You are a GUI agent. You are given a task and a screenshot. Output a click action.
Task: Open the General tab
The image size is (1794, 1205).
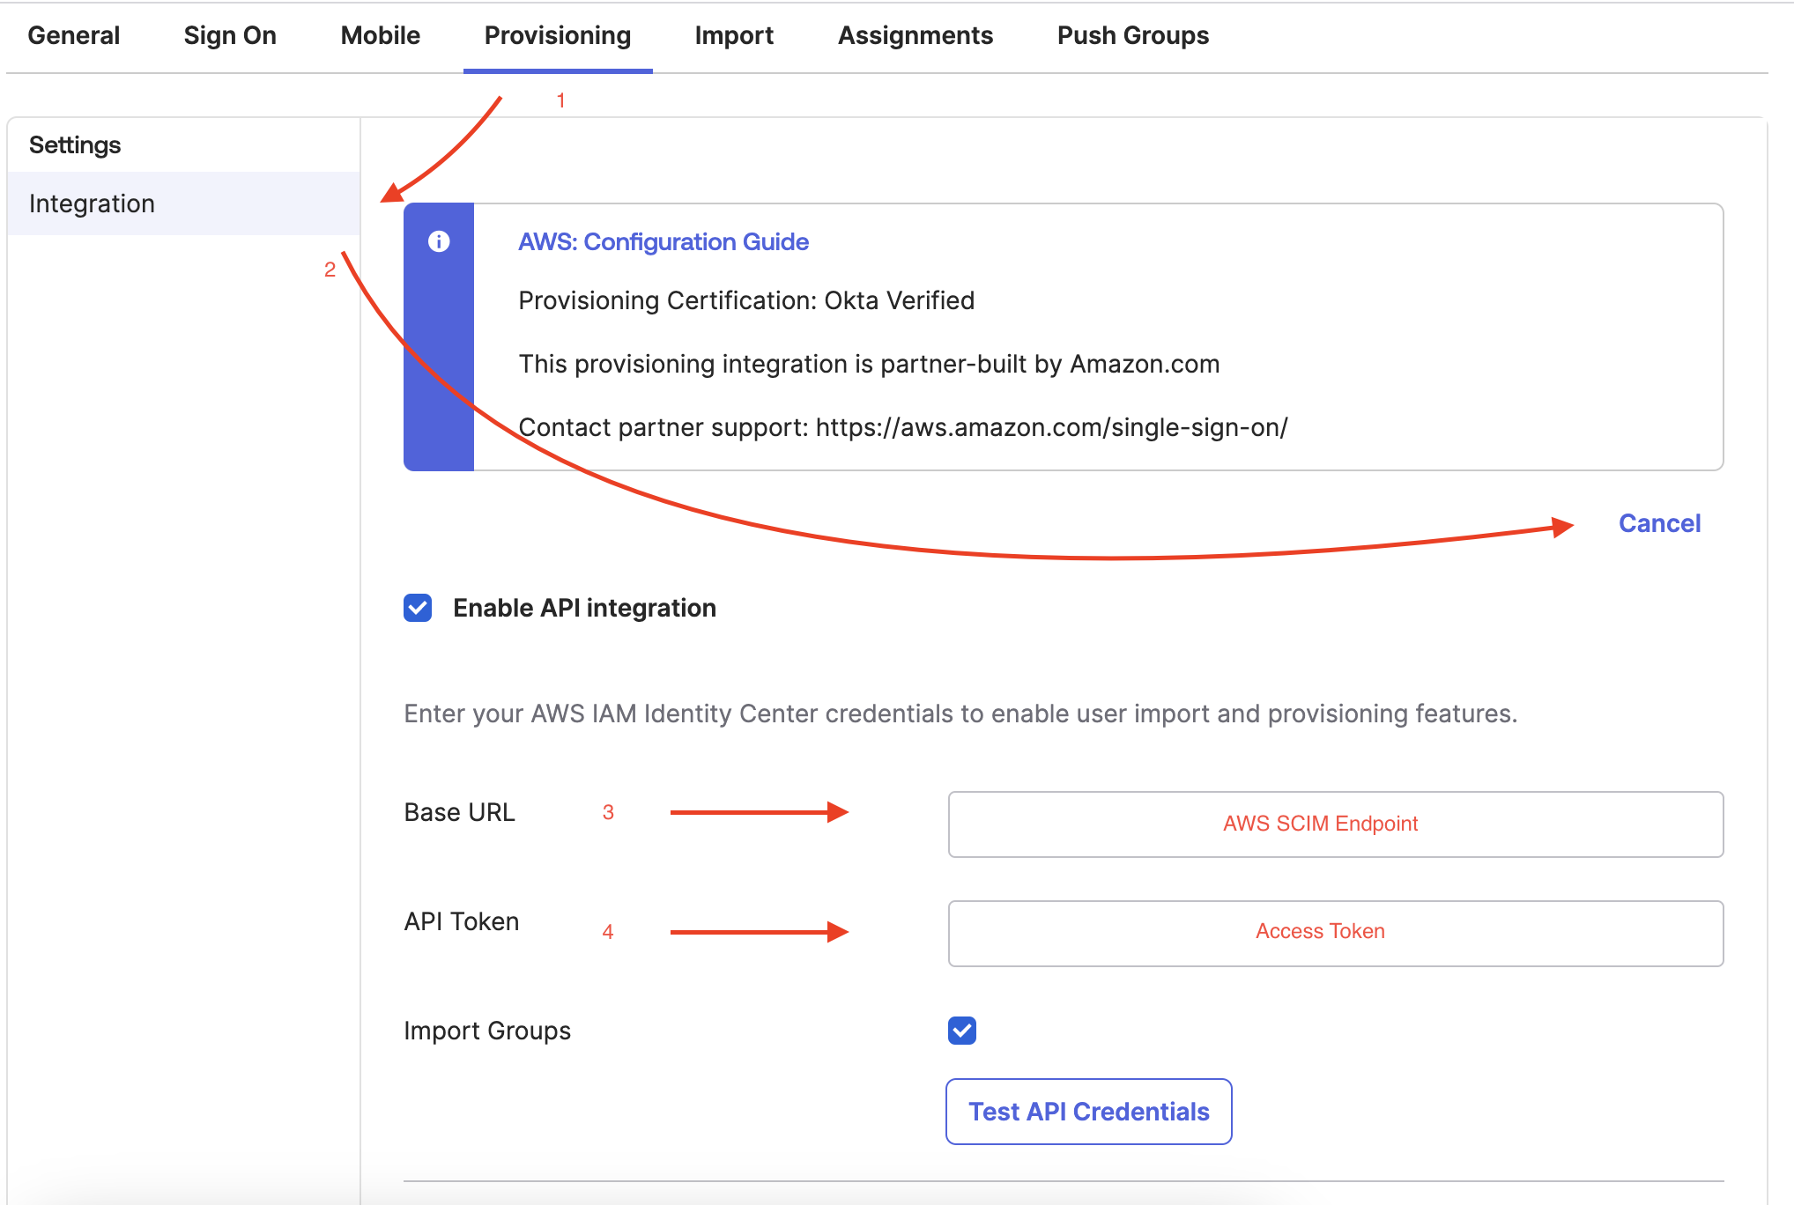click(x=74, y=35)
